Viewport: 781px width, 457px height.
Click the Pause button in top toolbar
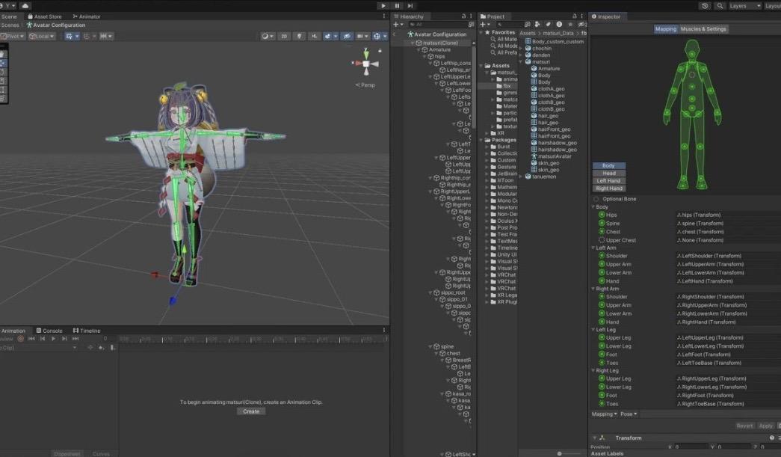coord(397,6)
